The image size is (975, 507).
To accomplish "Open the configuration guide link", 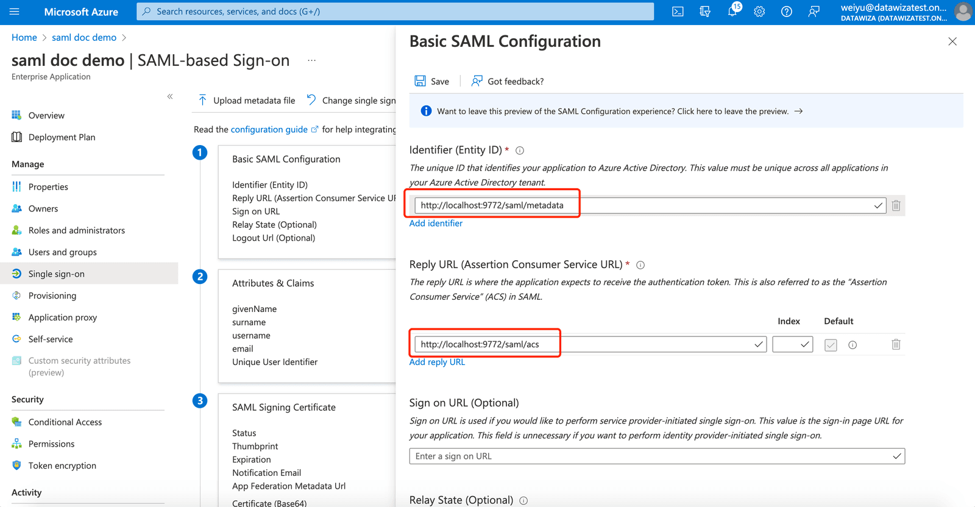I will (x=274, y=129).
